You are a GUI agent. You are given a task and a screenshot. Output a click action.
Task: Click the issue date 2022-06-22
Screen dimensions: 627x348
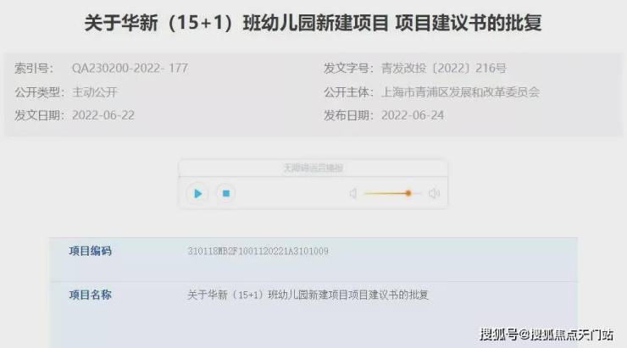[103, 115]
